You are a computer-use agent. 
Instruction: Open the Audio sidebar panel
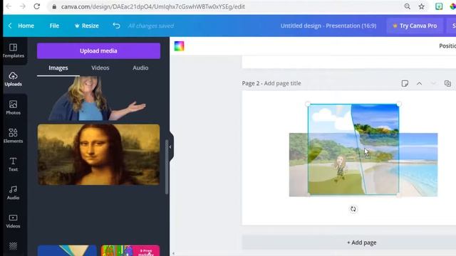pos(13,193)
